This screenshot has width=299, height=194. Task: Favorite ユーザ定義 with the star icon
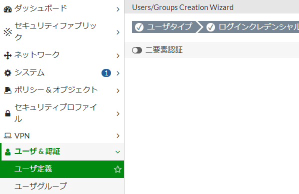117,169
